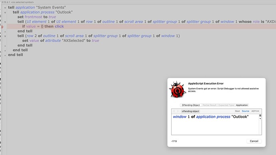Switch to the Offending Object tab
The height and width of the screenshot is (155, 276).
pyautogui.click(x=191, y=105)
